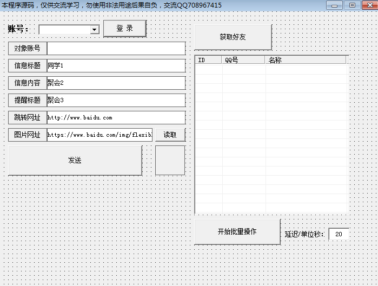378x286 pixels.
Task: Open the 账号 account dropdown arrow
Action: (x=95, y=30)
